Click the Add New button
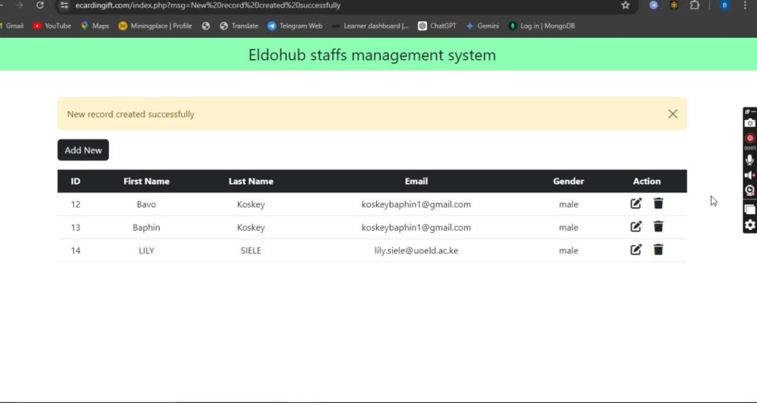This screenshot has width=757, height=403. click(x=83, y=150)
